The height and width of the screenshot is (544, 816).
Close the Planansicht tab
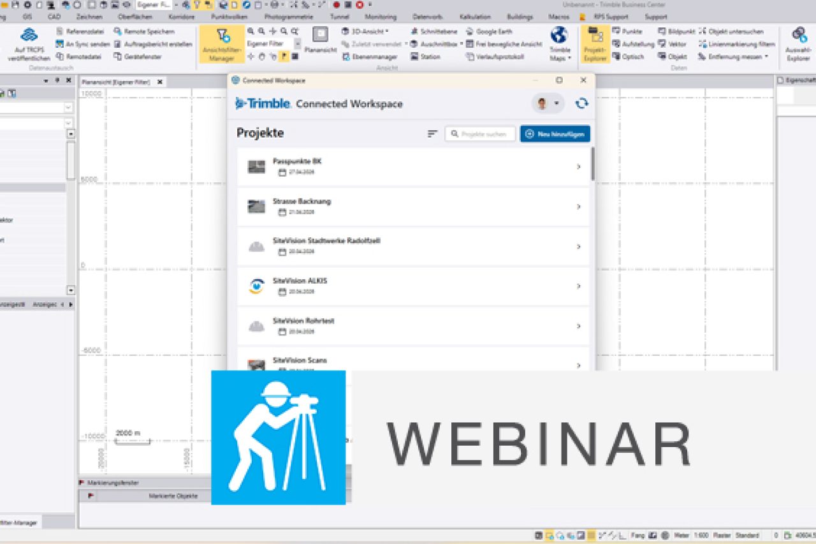tap(160, 82)
